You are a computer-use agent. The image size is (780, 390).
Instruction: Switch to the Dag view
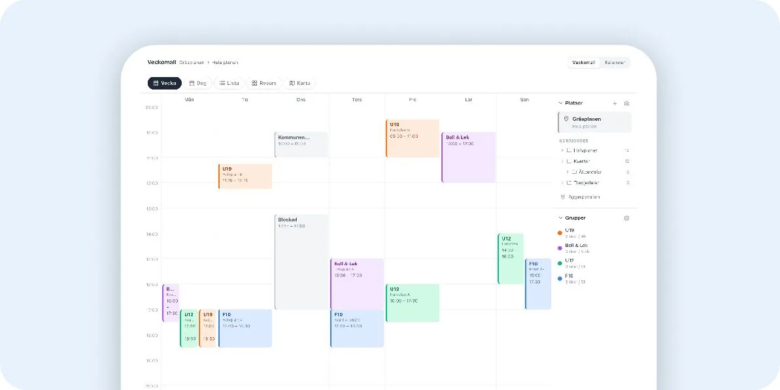click(x=198, y=83)
